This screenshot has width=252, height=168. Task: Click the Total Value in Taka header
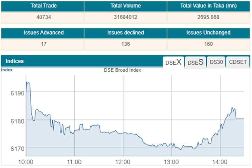(208, 6)
